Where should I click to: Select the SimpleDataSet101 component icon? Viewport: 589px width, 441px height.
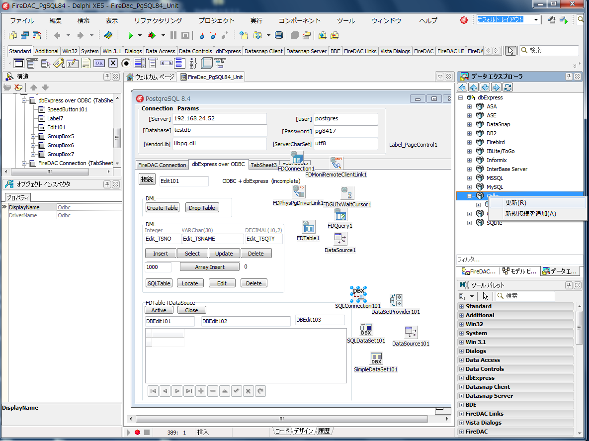click(x=376, y=358)
